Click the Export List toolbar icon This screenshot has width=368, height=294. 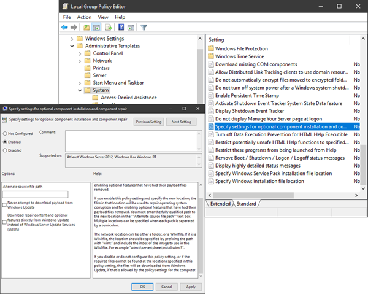(109, 27)
